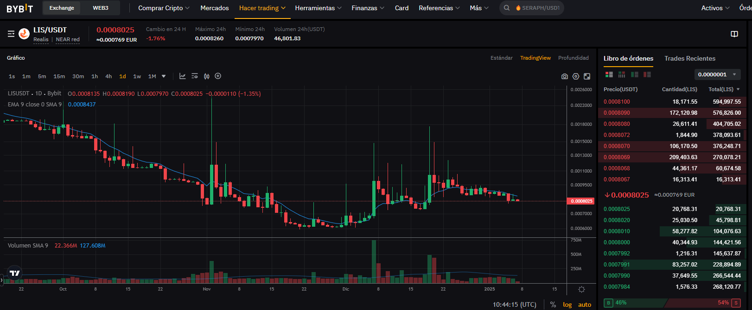
Task: Toggle logarithmic scale on chart
Action: [x=567, y=304]
